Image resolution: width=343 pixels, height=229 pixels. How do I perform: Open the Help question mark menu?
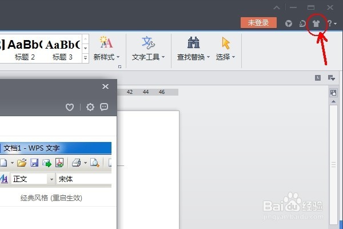331,23
